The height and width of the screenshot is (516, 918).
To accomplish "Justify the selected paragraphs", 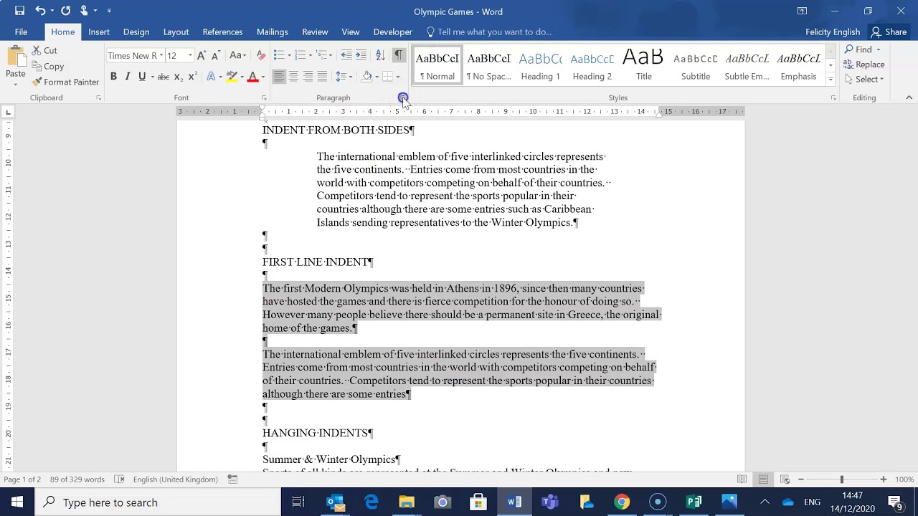I will click(322, 77).
